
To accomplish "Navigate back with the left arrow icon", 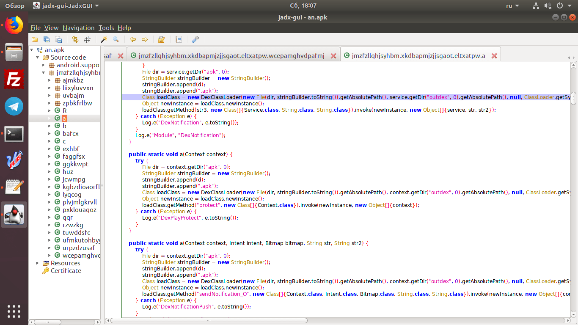I will [133, 39].
